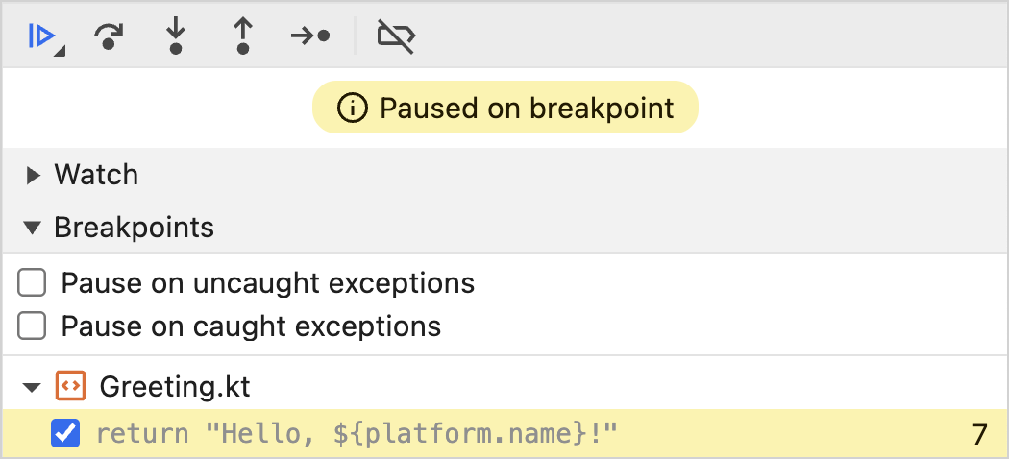
Task: Collapse the Breakpoints section
Action: point(34,228)
